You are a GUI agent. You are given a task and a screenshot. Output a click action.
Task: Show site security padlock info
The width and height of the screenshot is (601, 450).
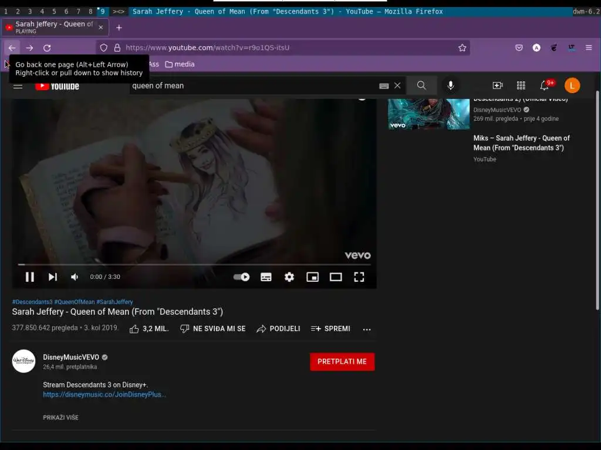117,48
